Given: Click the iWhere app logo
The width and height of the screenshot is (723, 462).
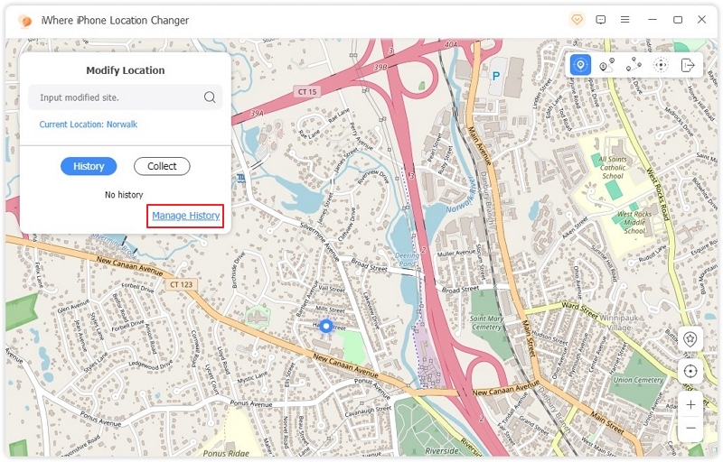Looking at the screenshot, I should (x=25, y=21).
